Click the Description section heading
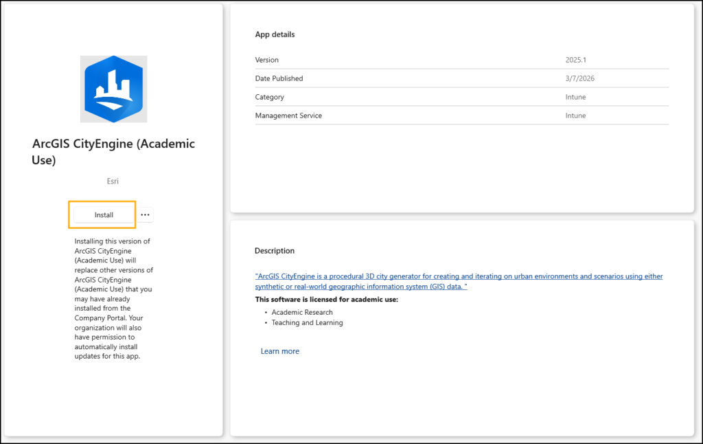This screenshot has width=703, height=444. pyautogui.click(x=274, y=251)
